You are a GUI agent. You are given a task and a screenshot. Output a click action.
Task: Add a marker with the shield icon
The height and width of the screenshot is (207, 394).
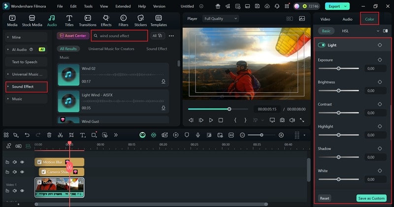click(x=187, y=135)
